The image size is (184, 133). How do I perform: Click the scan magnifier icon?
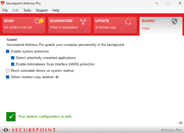coord(39,22)
